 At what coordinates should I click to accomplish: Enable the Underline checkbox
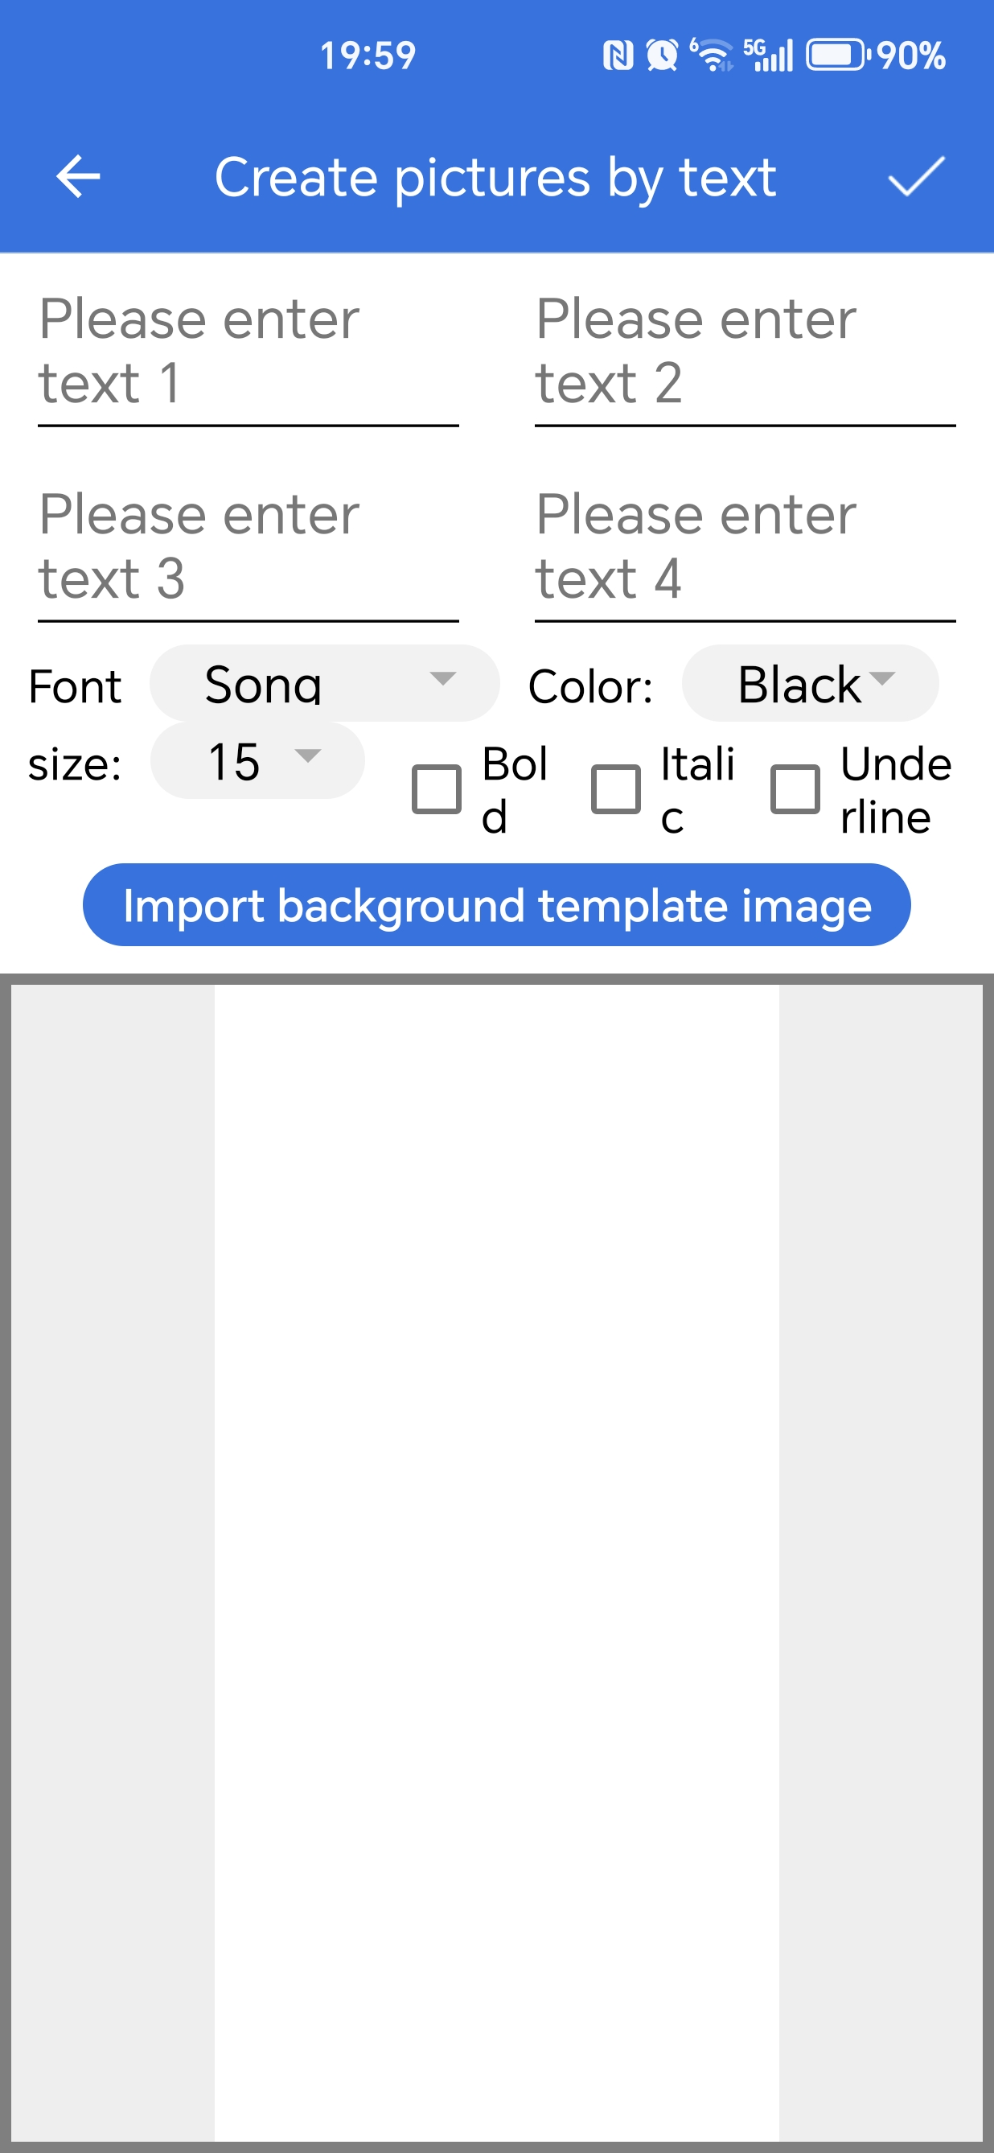795,789
